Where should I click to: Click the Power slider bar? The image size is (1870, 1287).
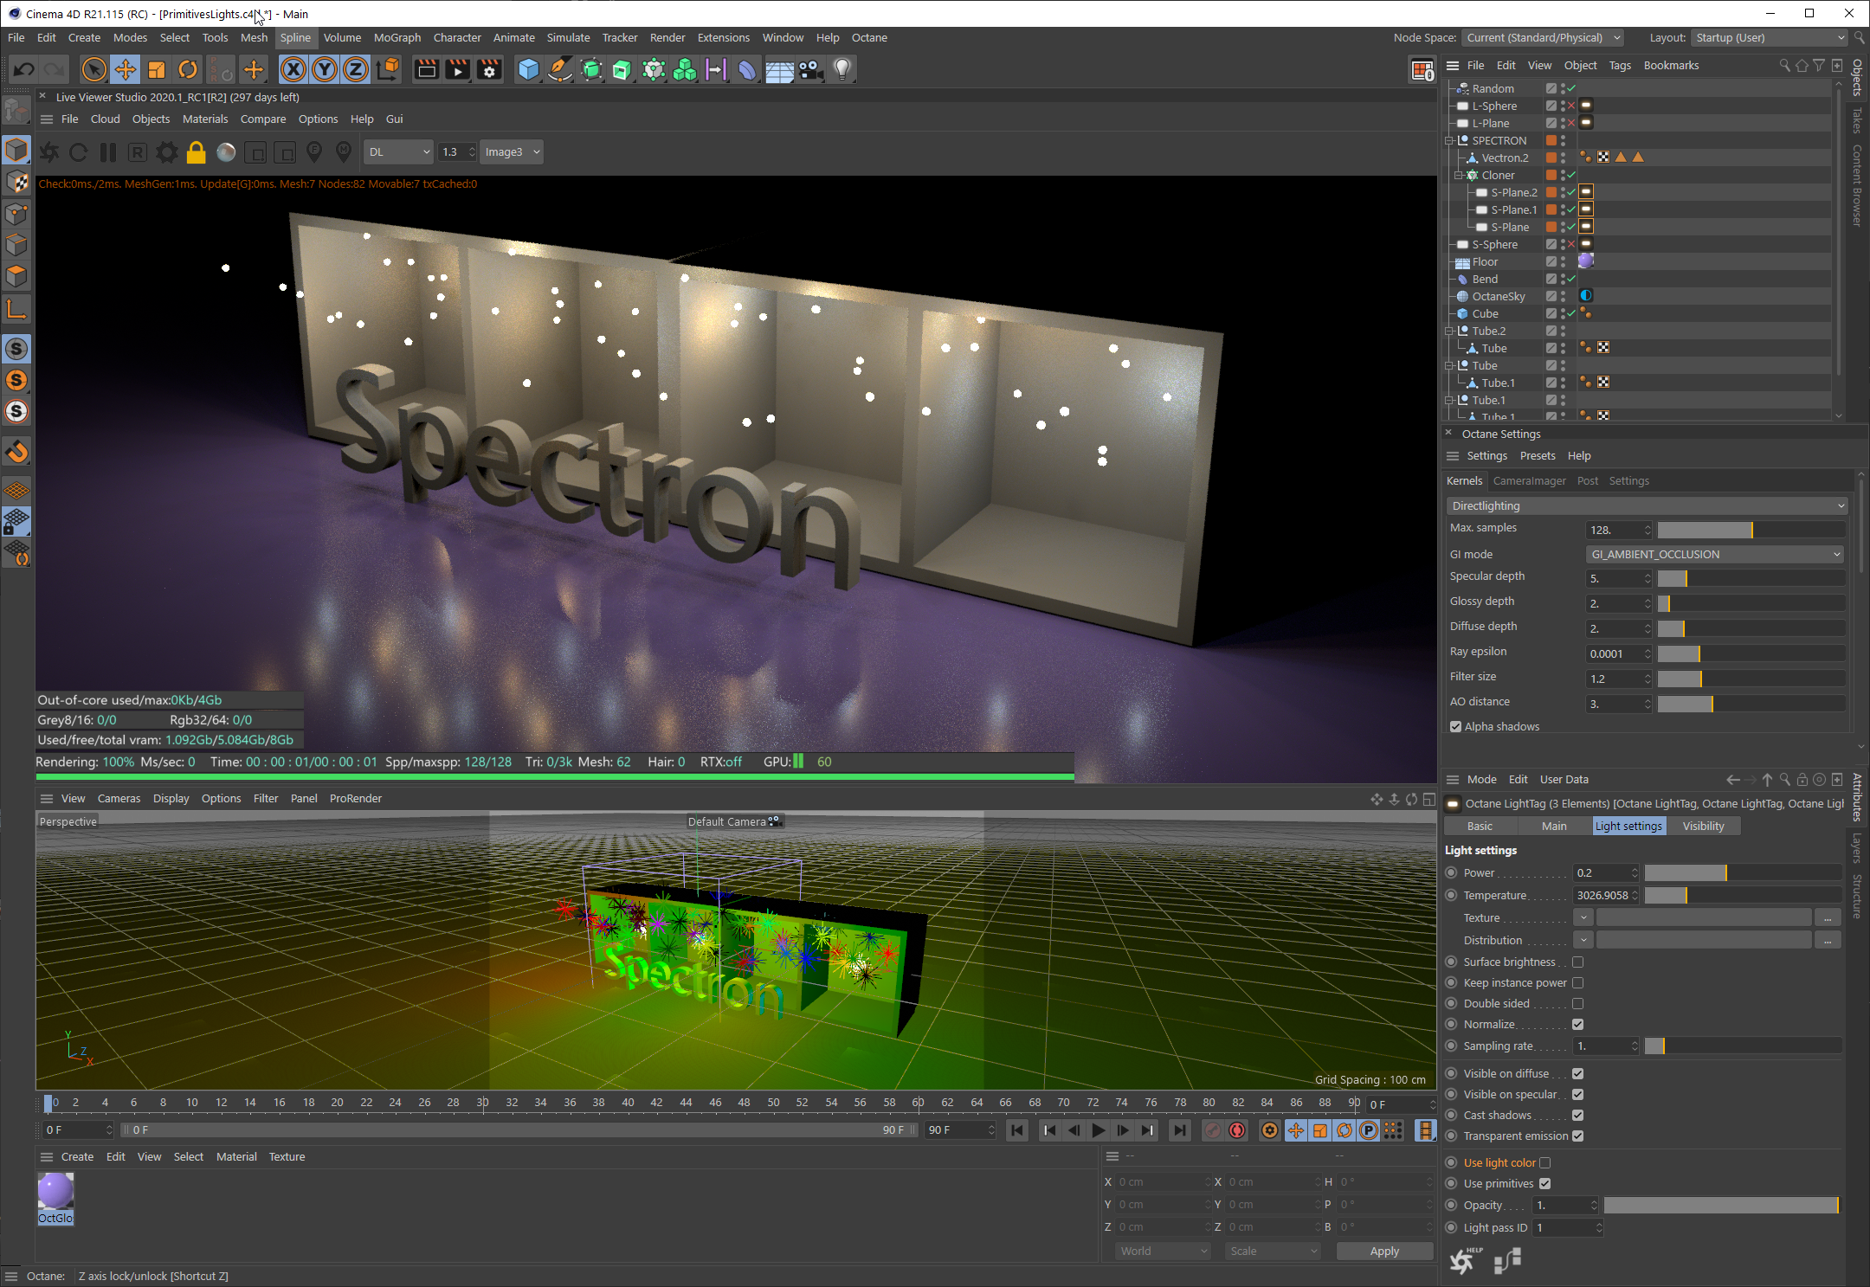click(x=1742, y=872)
